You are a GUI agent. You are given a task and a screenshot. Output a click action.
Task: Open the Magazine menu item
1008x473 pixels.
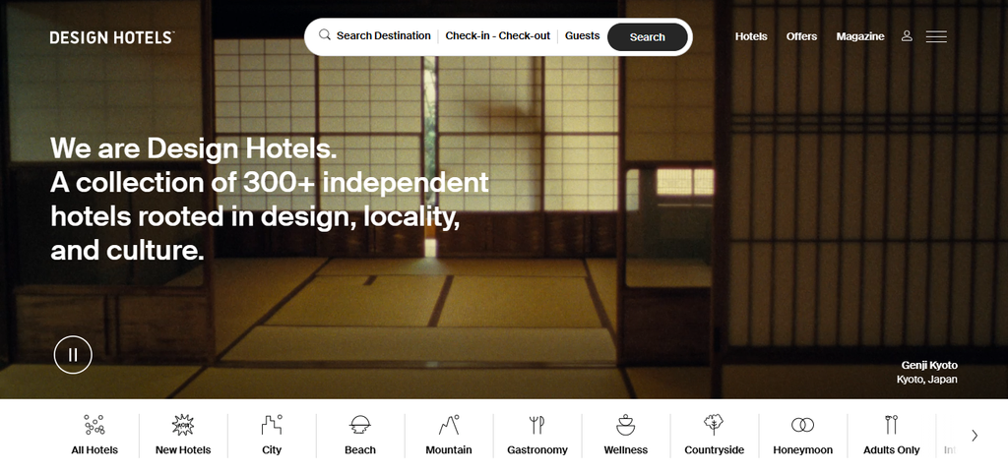point(860,36)
